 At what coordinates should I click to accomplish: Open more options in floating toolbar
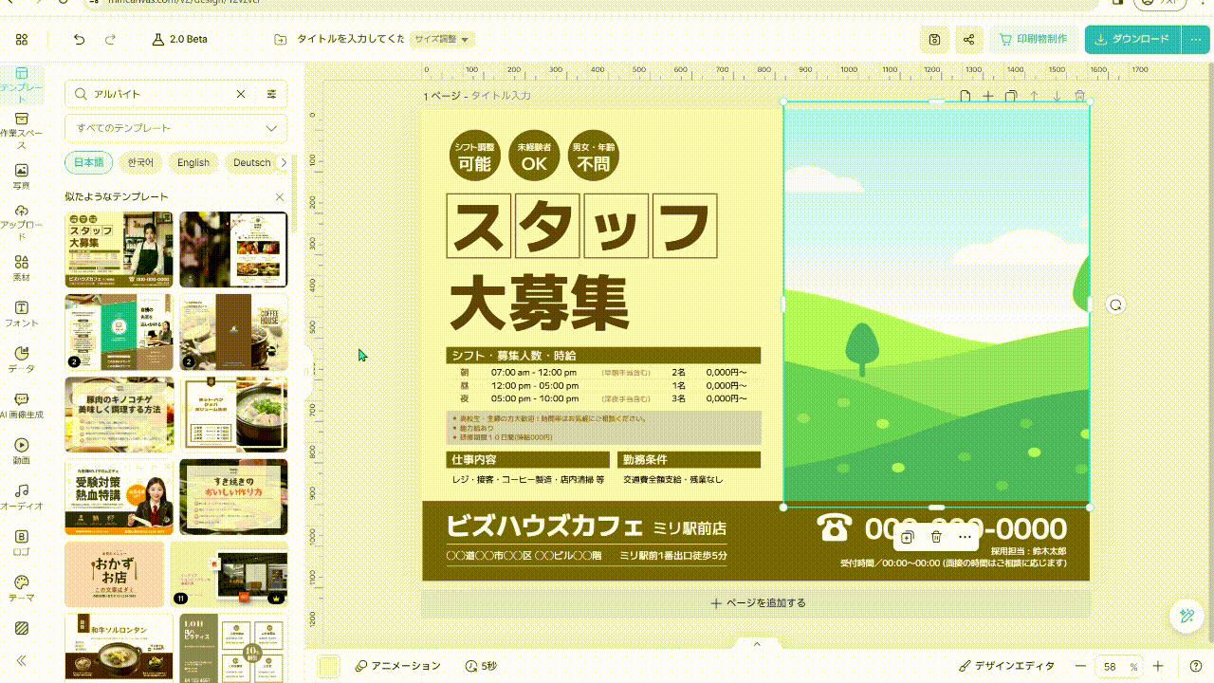[965, 537]
